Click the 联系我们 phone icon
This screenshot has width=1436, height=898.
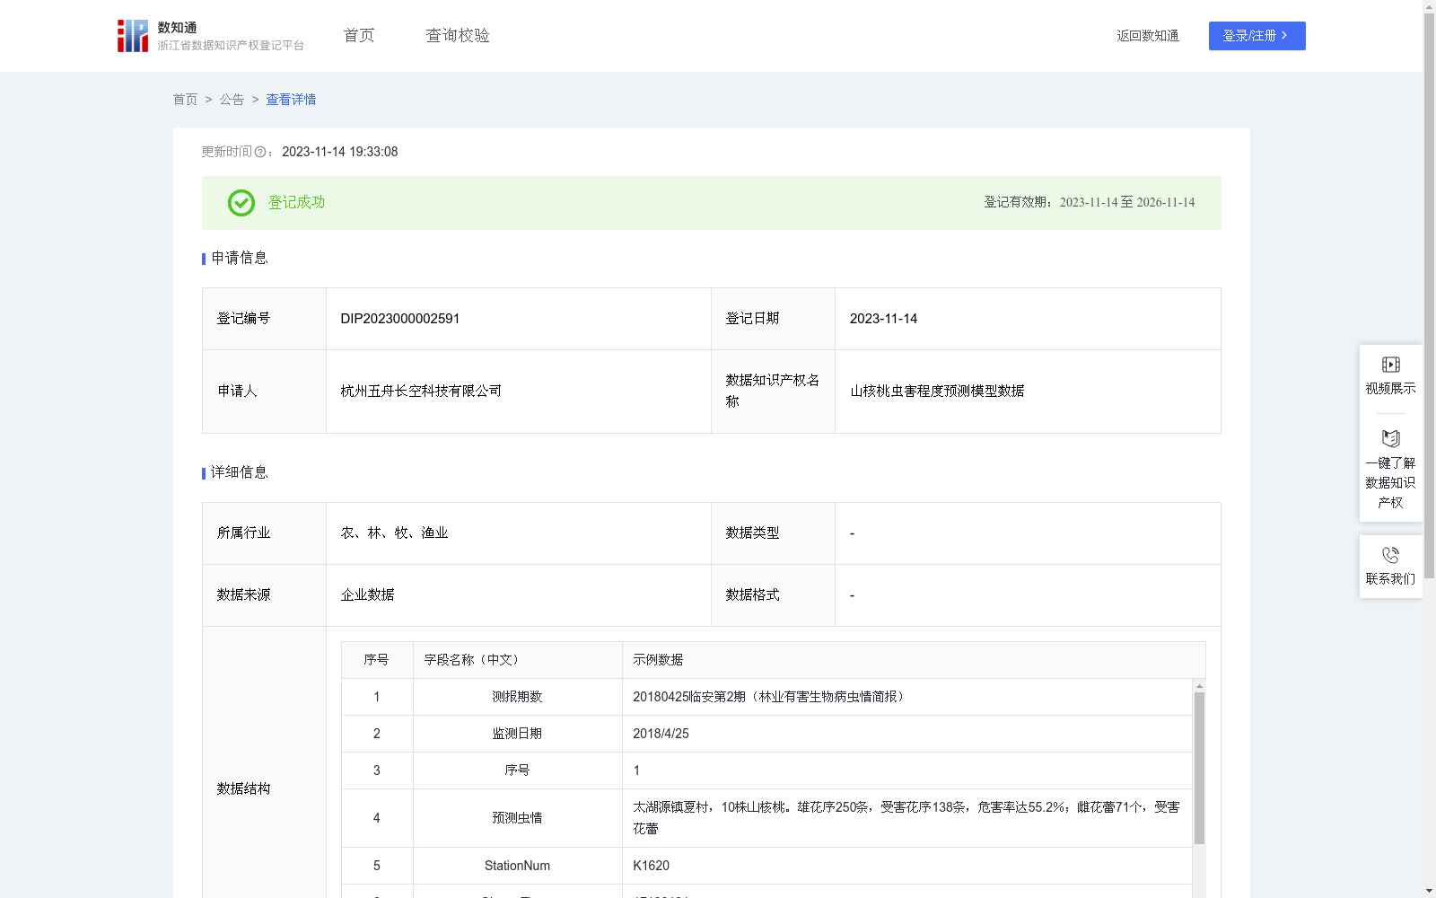(x=1390, y=555)
